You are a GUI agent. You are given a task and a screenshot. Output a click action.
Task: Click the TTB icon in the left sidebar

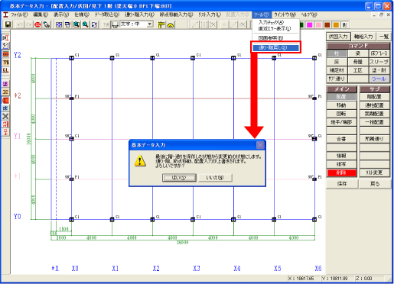[5, 62]
